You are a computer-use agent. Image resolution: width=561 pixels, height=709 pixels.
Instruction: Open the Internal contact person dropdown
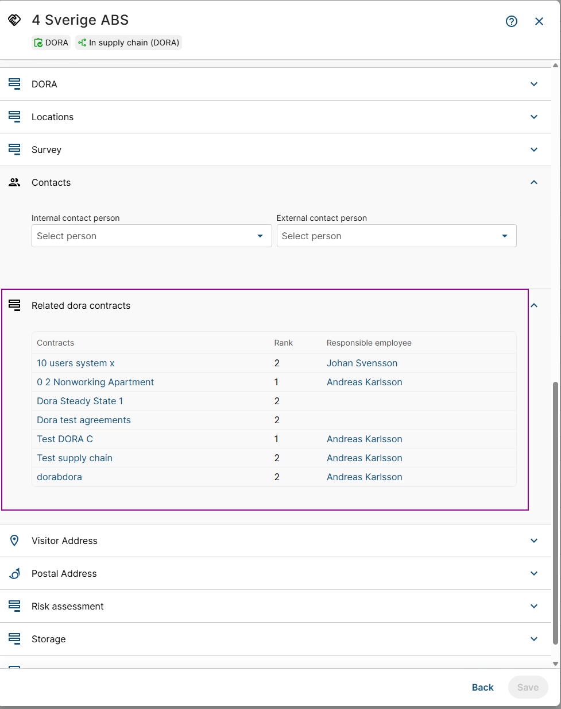tap(151, 236)
